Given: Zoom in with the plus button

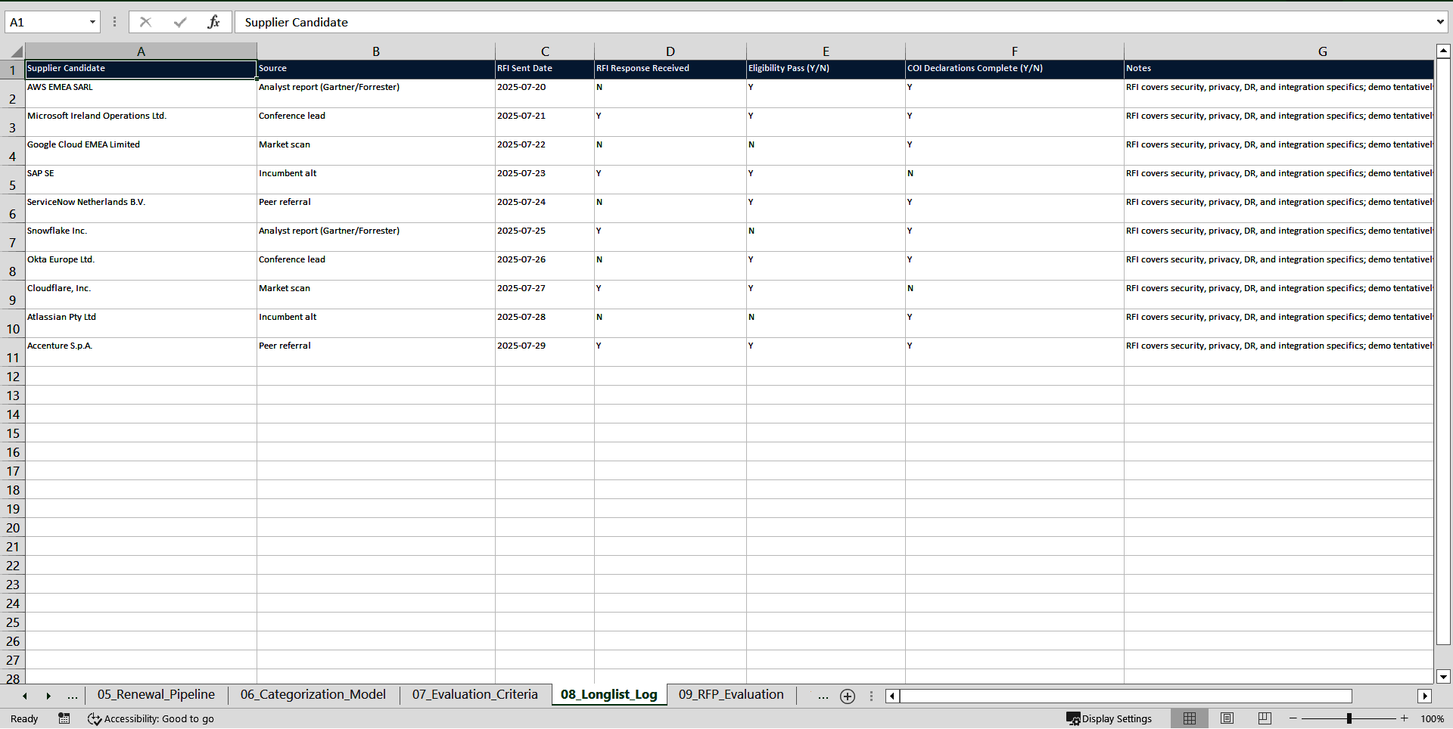Looking at the screenshot, I should (x=1405, y=718).
